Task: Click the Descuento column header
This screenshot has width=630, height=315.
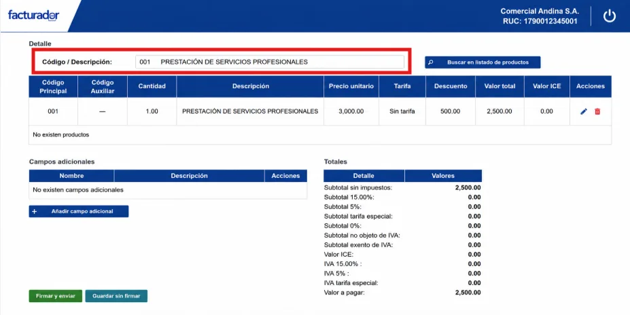Action: pyautogui.click(x=451, y=87)
